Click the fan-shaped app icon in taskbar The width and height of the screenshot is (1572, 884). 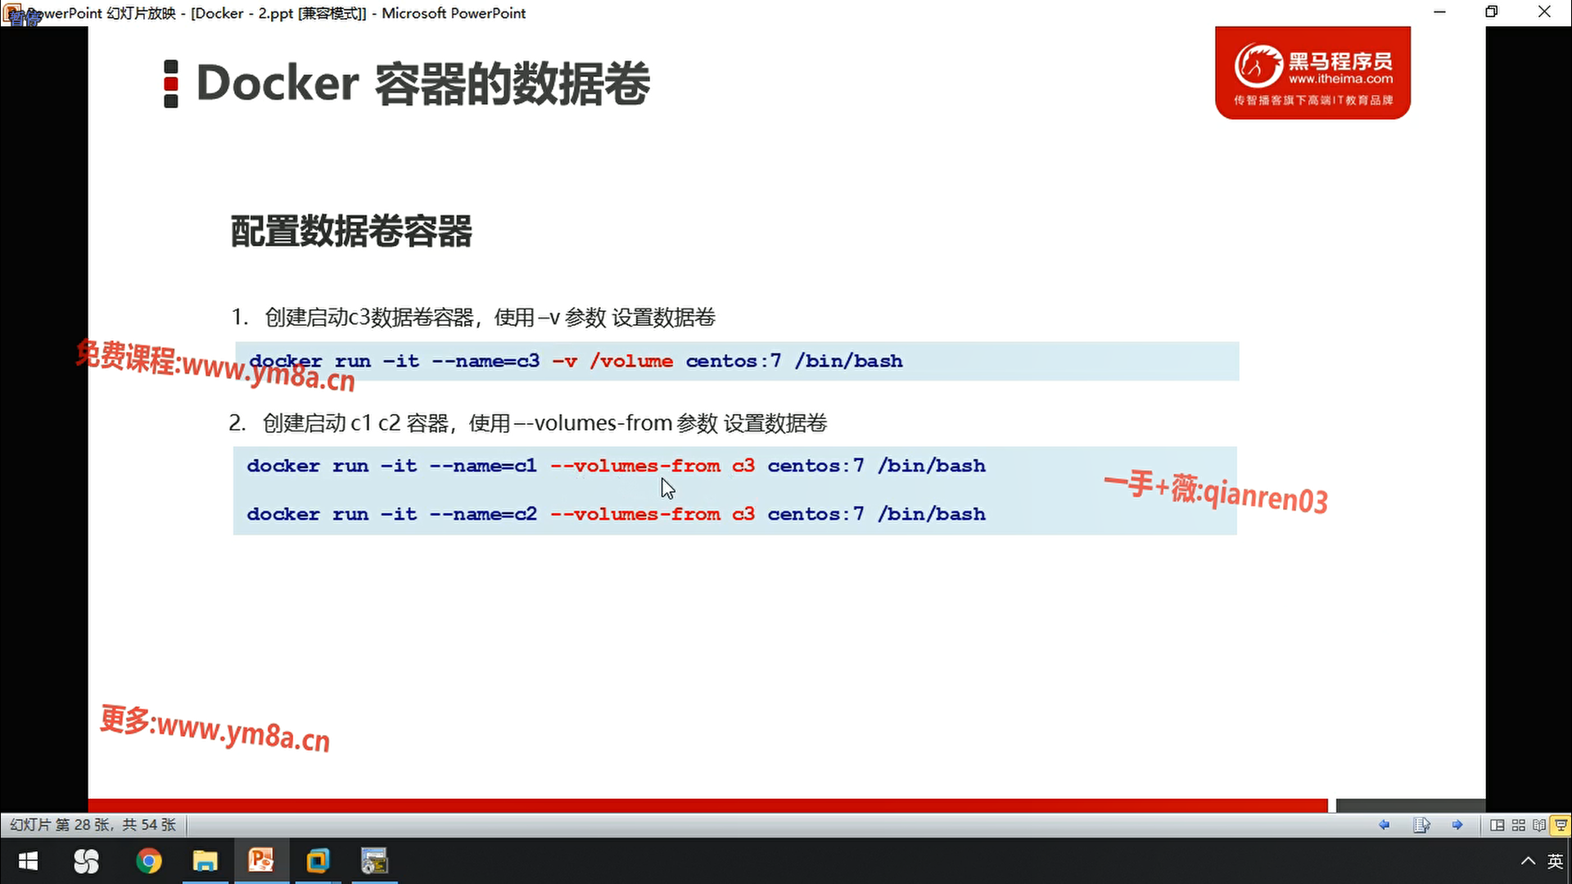pyautogui.click(x=86, y=861)
